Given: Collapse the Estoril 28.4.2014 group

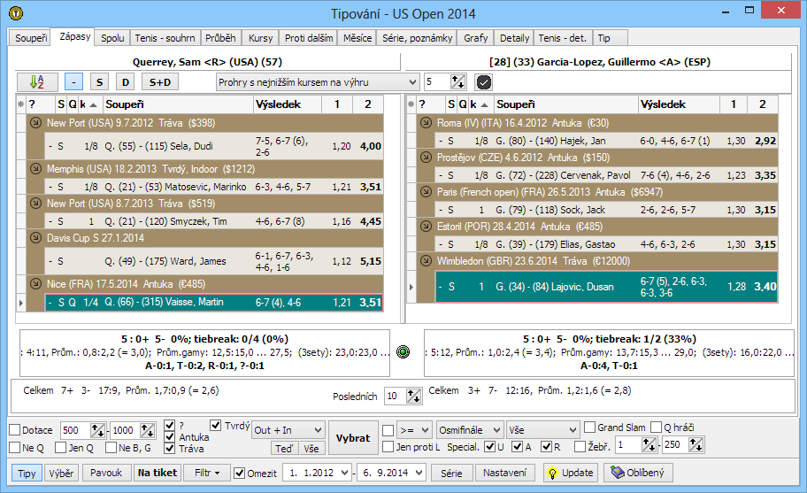Looking at the screenshot, I should coord(426,226).
